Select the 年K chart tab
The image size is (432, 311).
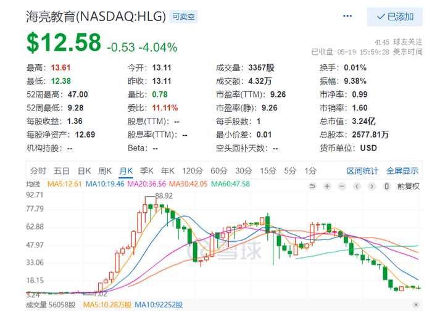[167, 171]
